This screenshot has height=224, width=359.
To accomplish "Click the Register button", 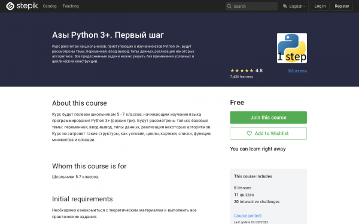I will [342, 6].
